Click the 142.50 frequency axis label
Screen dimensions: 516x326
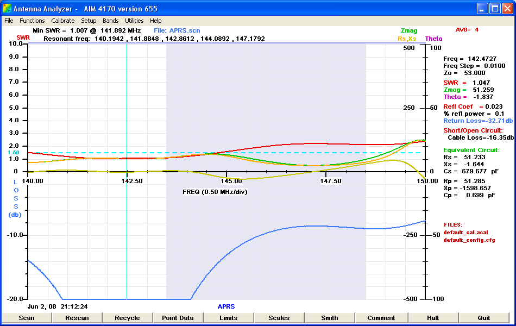[x=132, y=181]
